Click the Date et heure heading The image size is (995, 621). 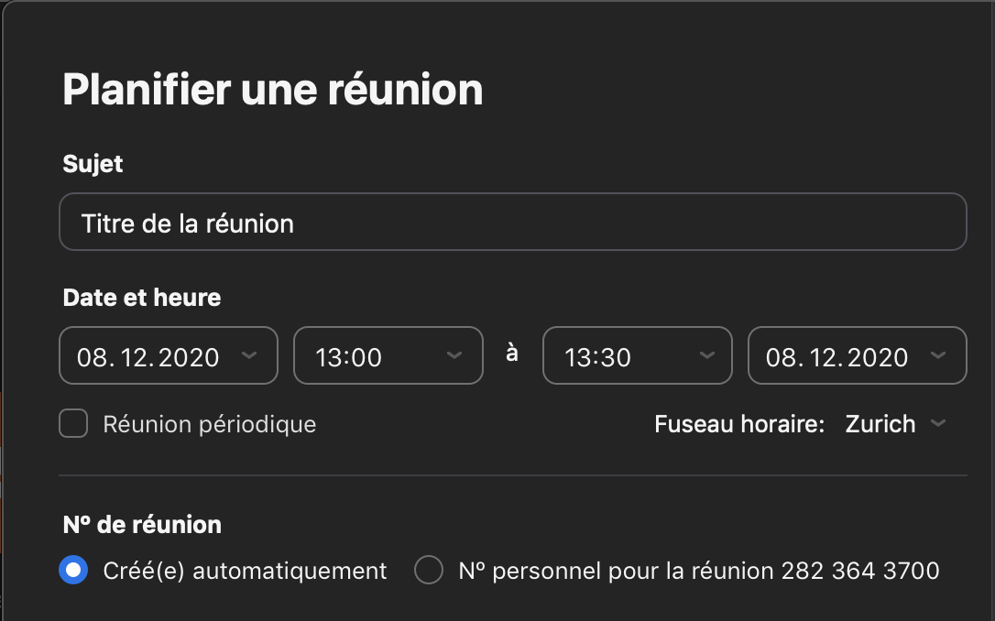coord(142,298)
